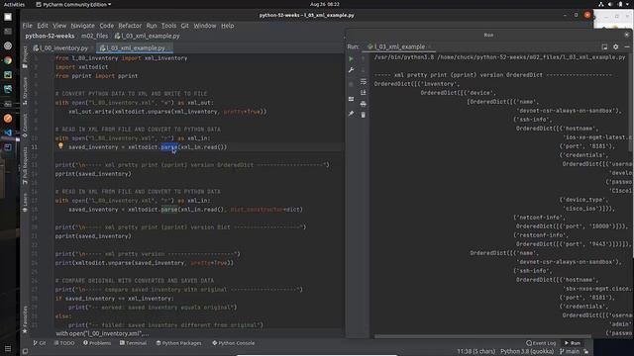This screenshot has height=356, width=634.
Task: Open the File menu
Action: (x=27, y=26)
